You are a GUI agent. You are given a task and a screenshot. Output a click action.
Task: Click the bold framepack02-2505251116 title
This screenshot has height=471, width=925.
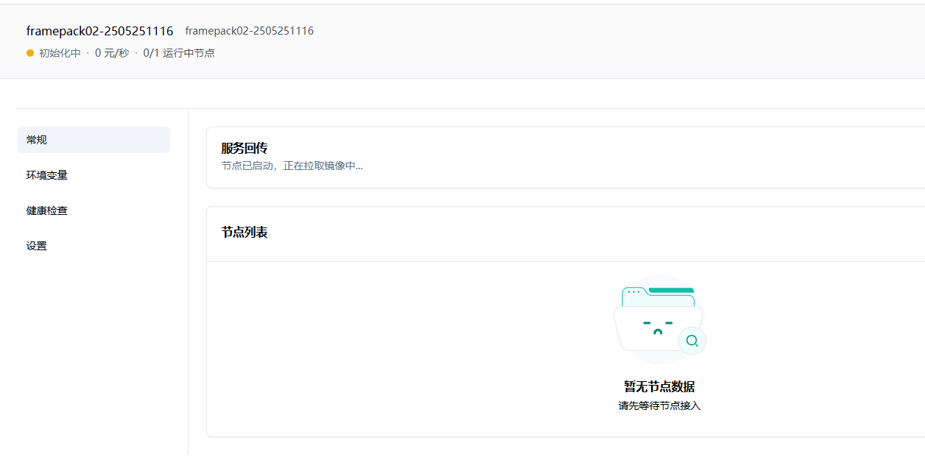point(99,31)
